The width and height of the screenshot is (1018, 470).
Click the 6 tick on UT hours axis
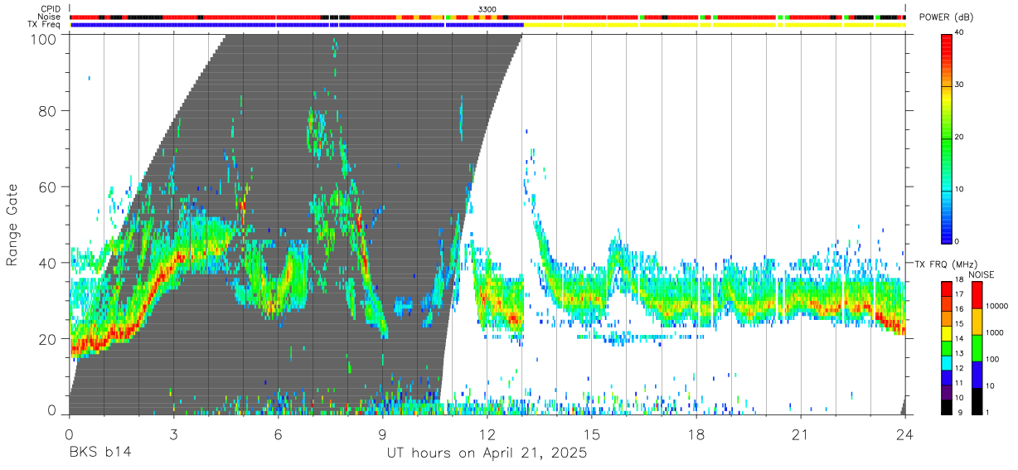[x=279, y=434]
